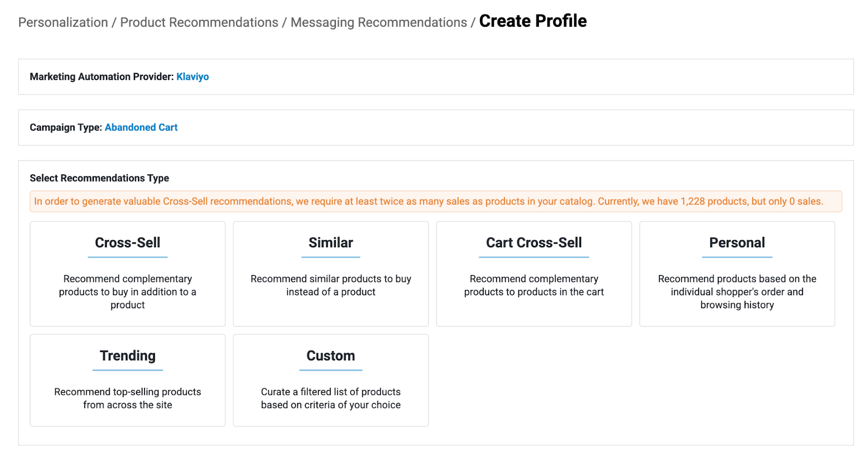Click the 'Recommend similar products' description text
The image size is (857, 450).
[x=330, y=285]
